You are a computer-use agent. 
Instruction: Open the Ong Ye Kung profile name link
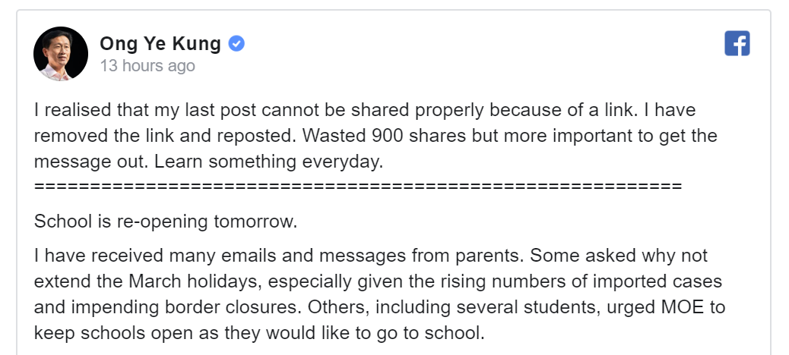coord(160,43)
